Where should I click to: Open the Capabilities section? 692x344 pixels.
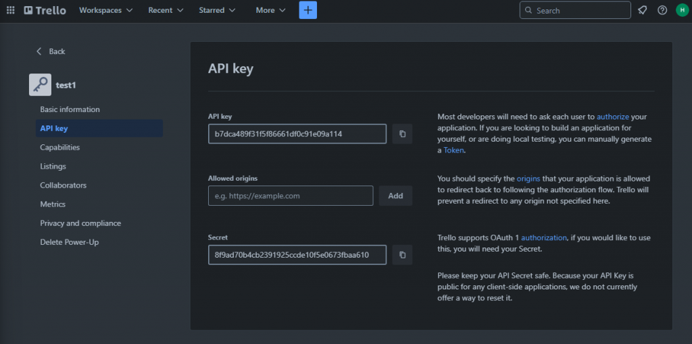60,147
